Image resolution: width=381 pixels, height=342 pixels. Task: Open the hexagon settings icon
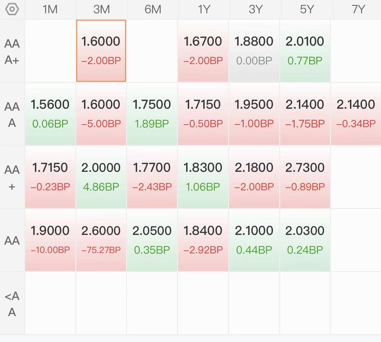click(x=12, y=9)
